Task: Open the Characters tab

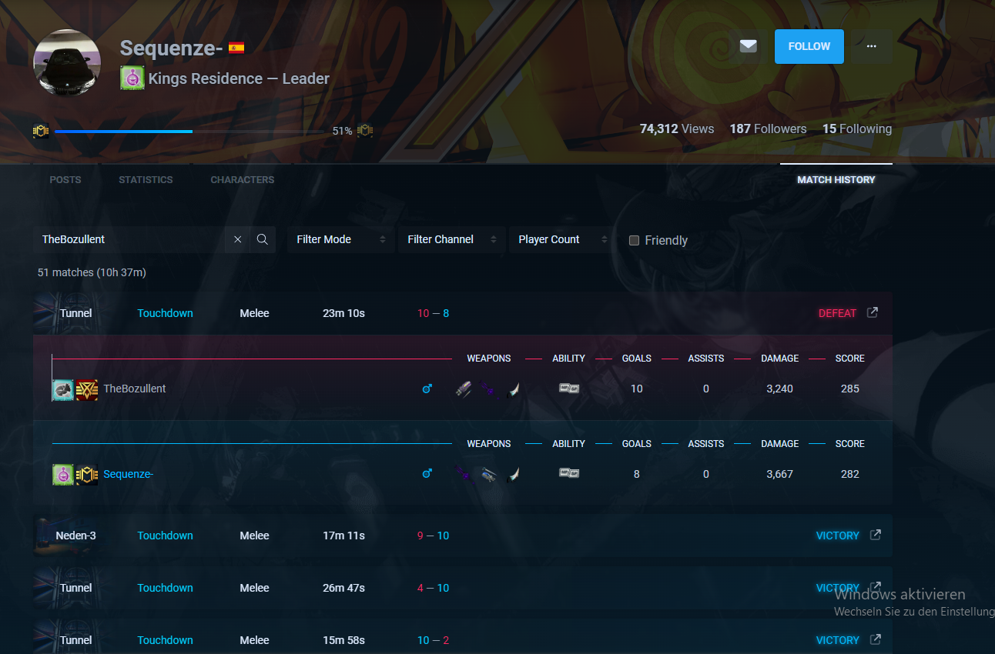Action: (x=242, y=179)
